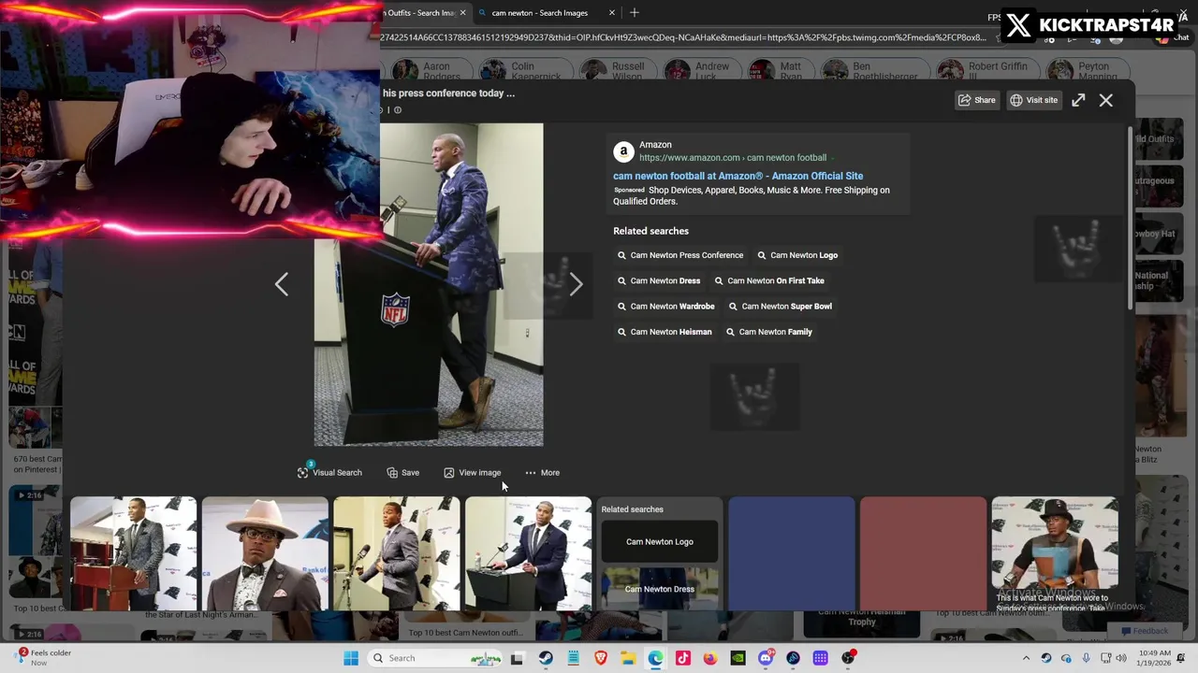The width and height of the screenshot is (1198, 673).
Task: Save this image to collections
Action: pyautogui.click(x=403, y=473)
